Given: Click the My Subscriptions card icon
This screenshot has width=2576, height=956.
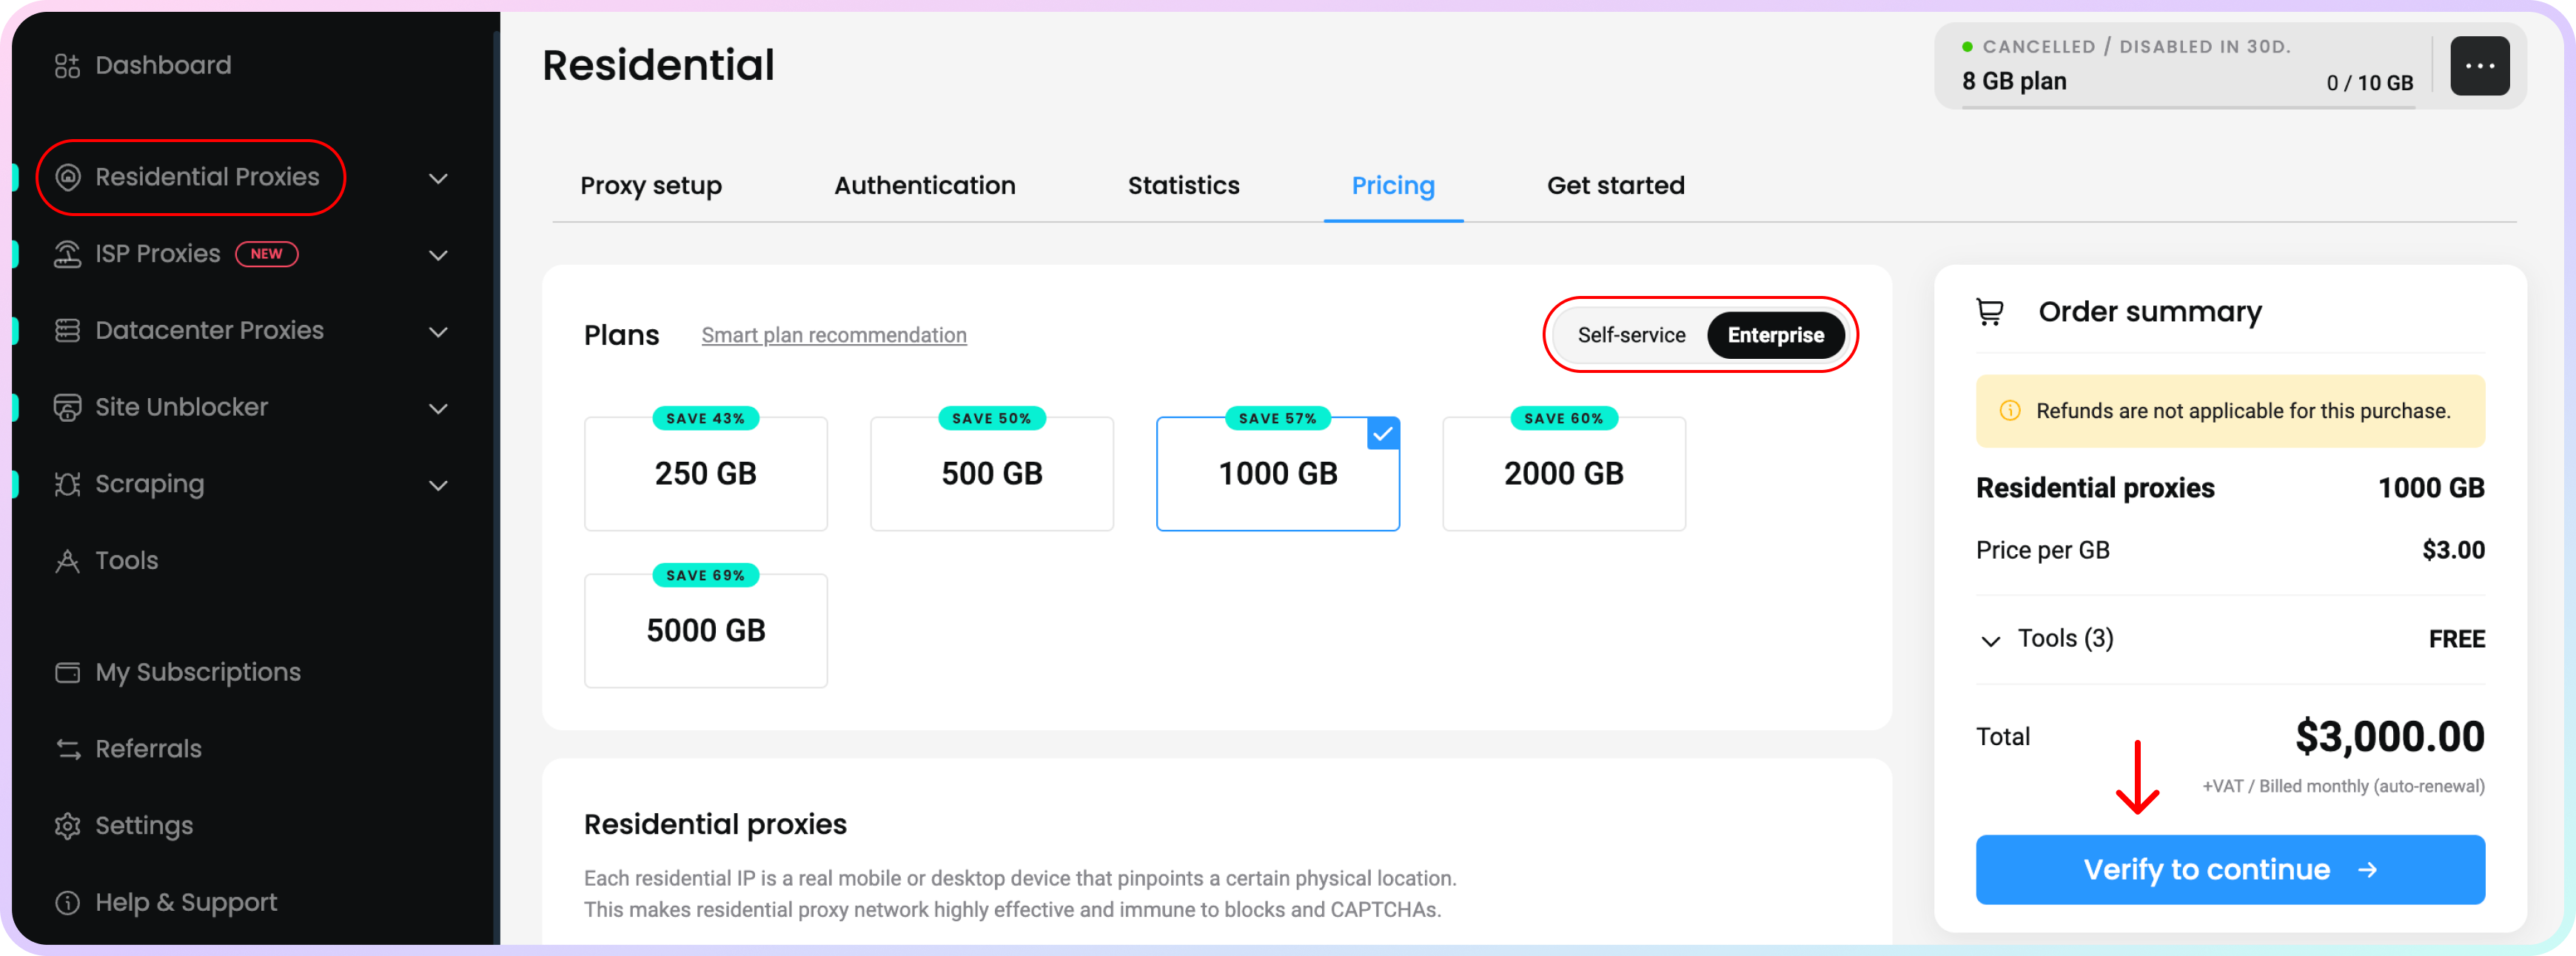Looking at the screenshot, I should [67, 673].
